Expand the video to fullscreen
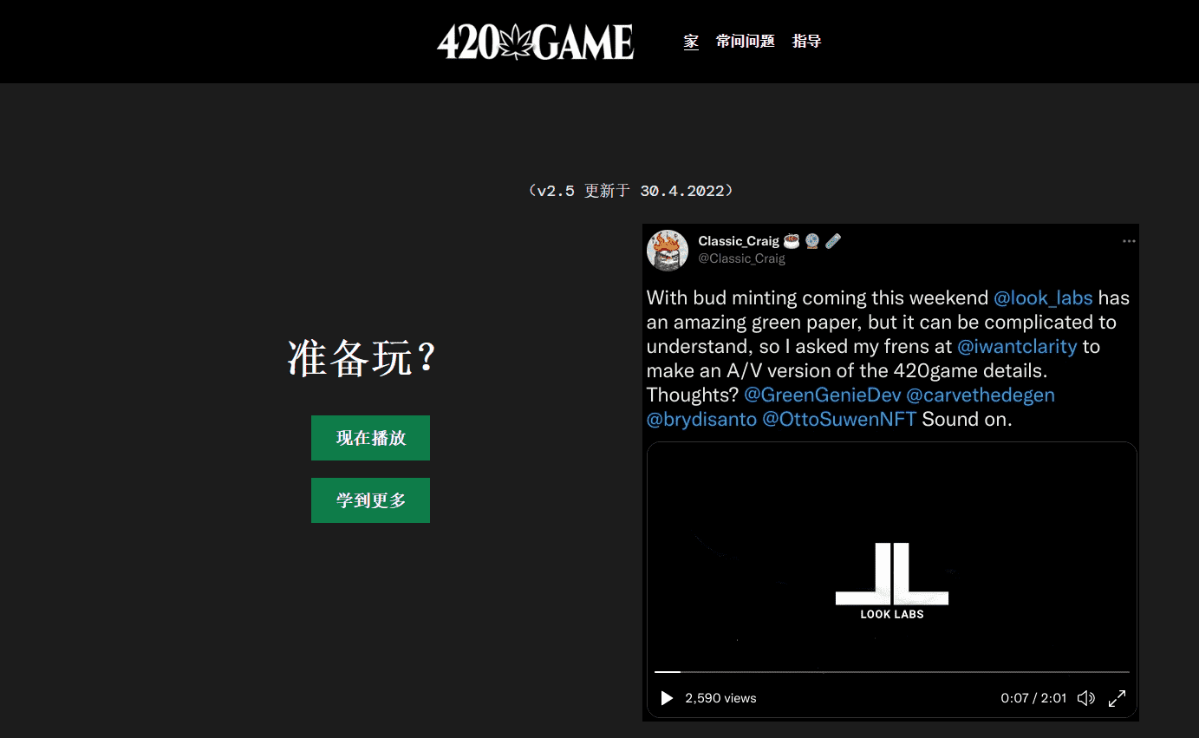The height and width of the screenshot is (738, 1199). coord(1118,698)
